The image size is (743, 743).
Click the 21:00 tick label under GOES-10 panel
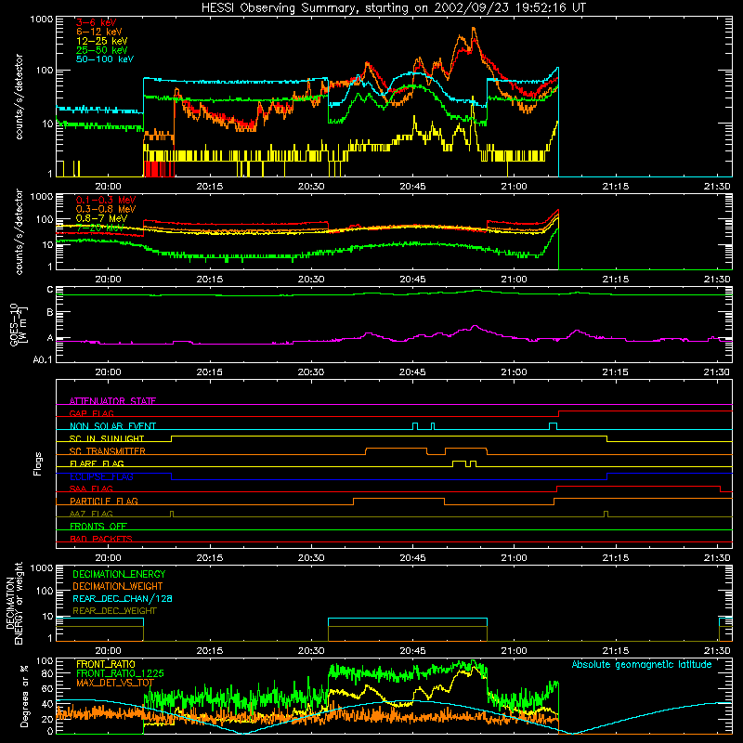514,372
